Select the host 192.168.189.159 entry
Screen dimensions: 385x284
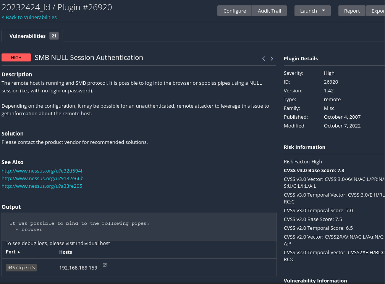tap(78, 268)
